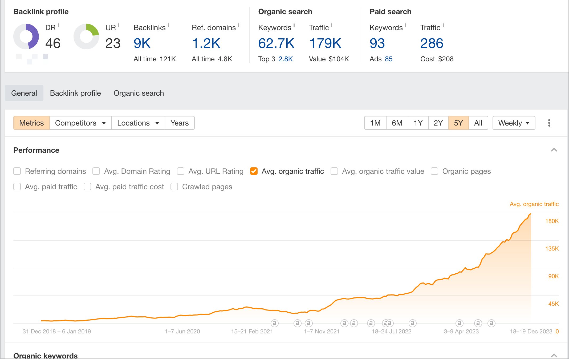Click the rightmost 'a' update marker on timeline
This screenshot has height=359, width=569.
point(491,323)
